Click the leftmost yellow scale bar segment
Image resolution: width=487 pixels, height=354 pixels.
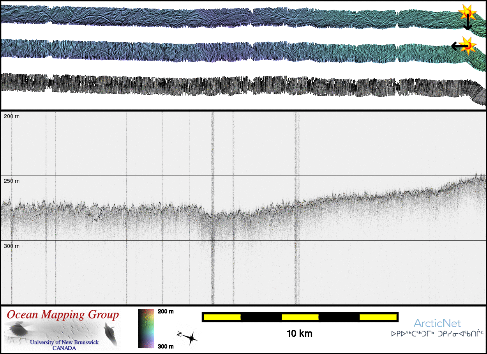point(222,317)
